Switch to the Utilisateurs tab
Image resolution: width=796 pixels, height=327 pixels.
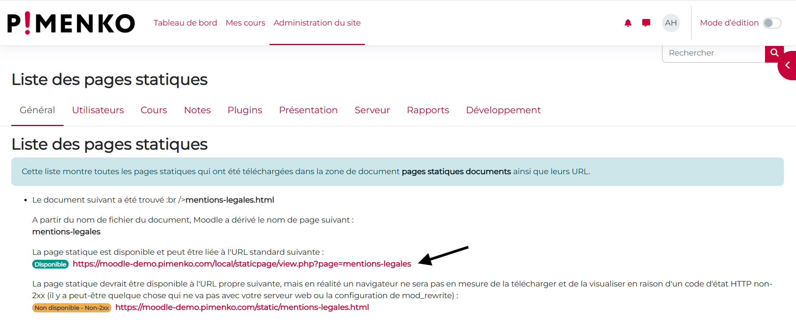(98, 110)
